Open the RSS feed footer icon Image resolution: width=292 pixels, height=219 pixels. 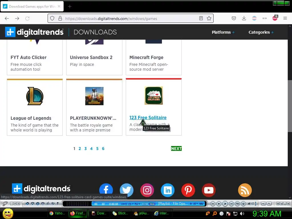click(x=245, y=190)
